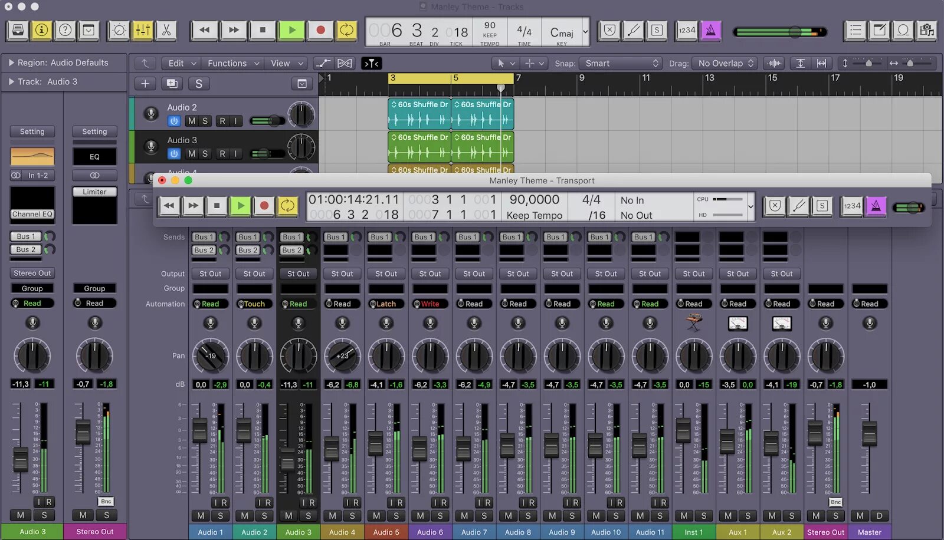944x540 pixels.
Task: Toggle the Mixer button in toolbar
Action: [x=143, y=30]
